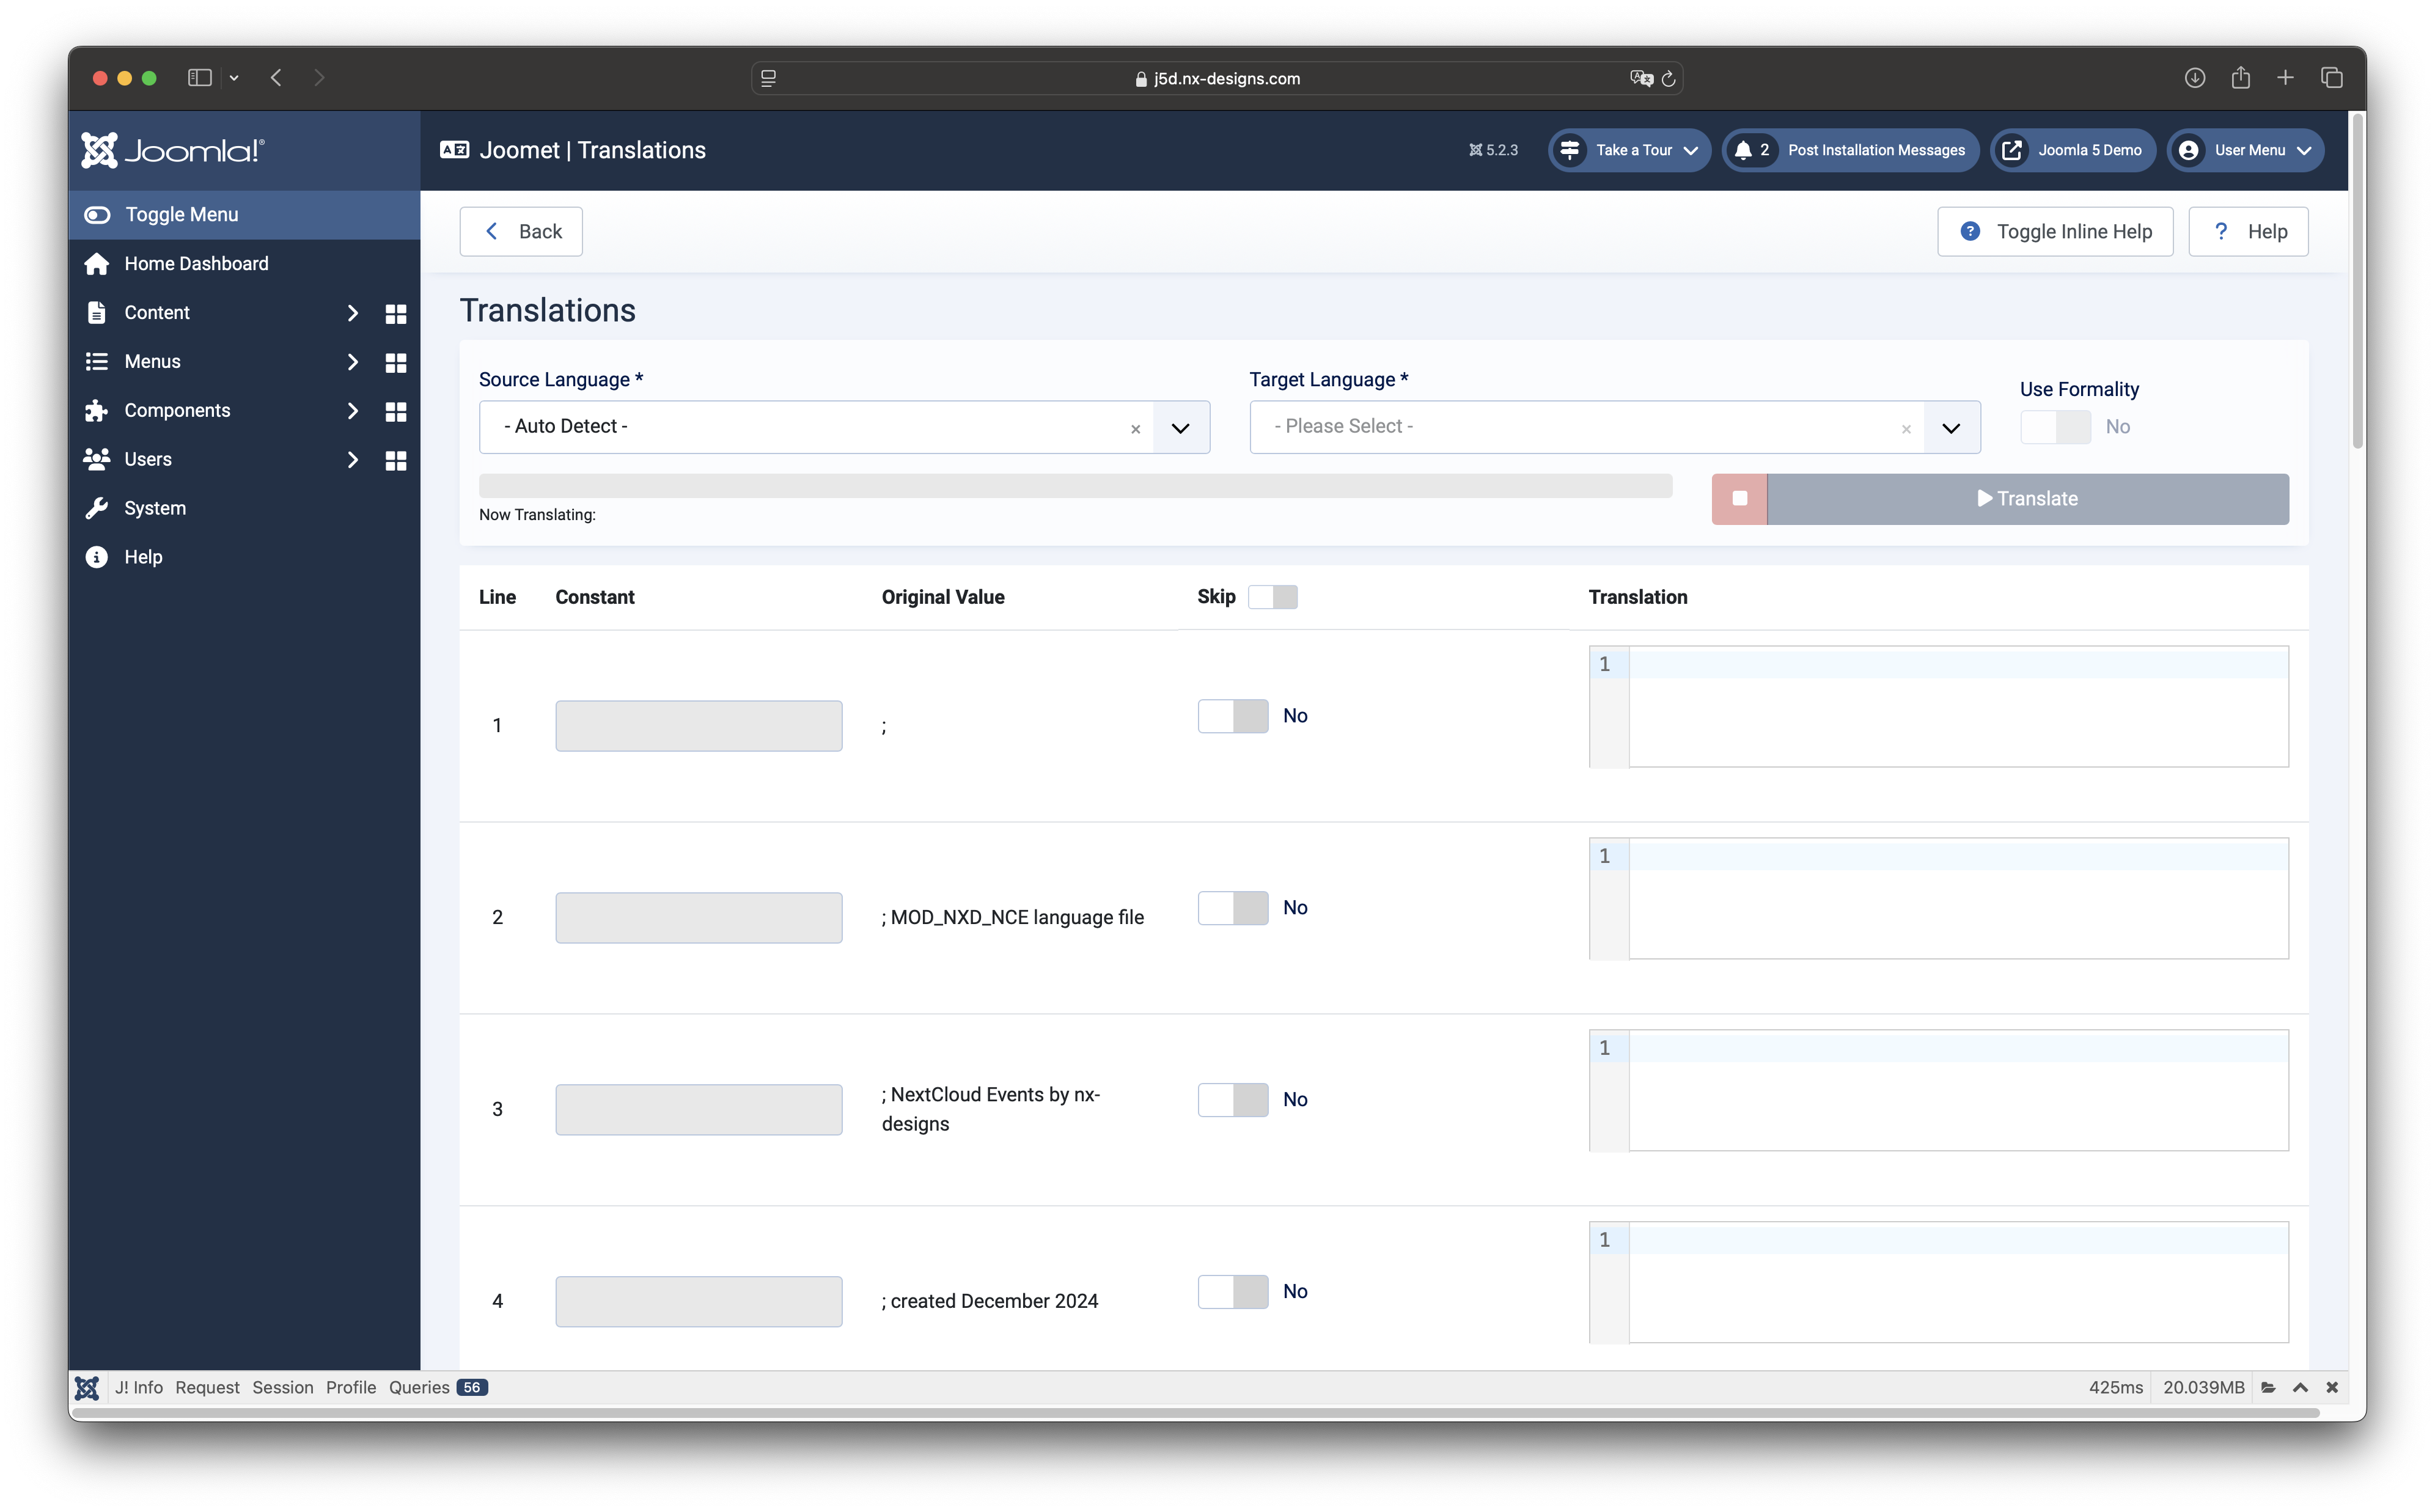Click the Translate button

tap(2027, 499)
